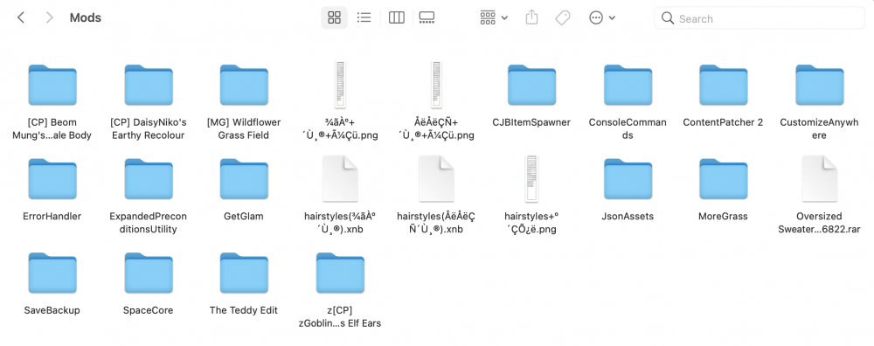Image resolution: width=874 pixels, height=346 pixels.
Task: Click into the Search field
Action: tap(760, 18)
